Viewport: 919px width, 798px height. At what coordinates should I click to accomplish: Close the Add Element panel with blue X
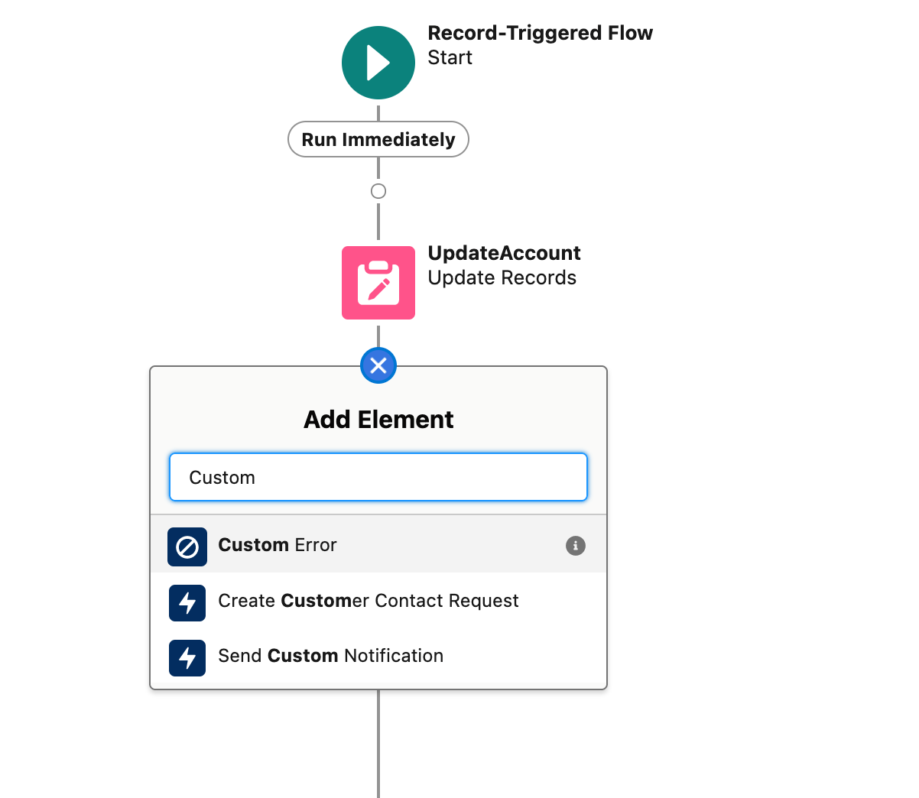click(378, 365)
